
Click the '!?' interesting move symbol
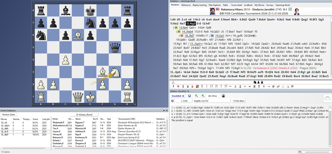(x=212, y=86)
